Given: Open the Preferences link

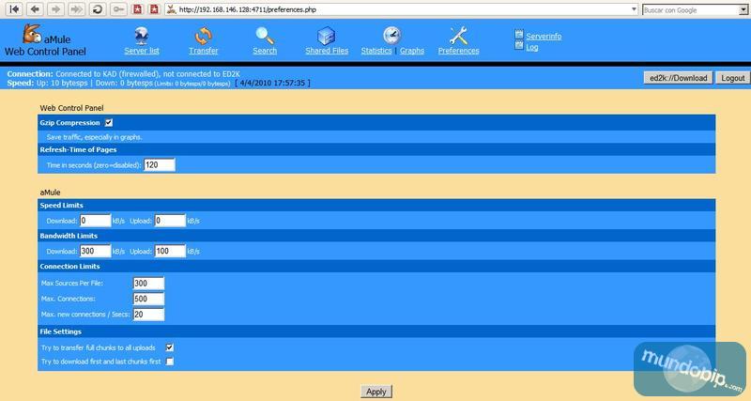Looking at the screenshot, I should coord(458,51).
